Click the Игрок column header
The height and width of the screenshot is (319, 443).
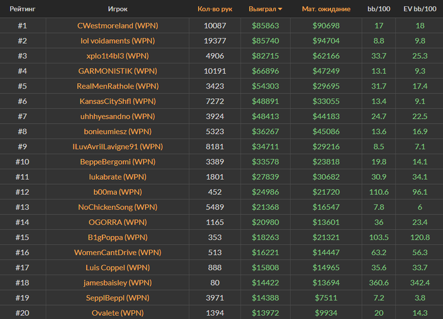pos(118,9)
